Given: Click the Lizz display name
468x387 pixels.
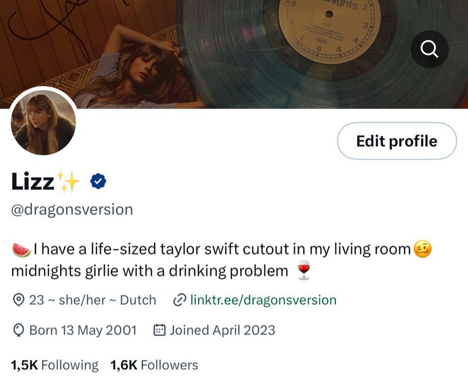Looking at the screenshot, I should click(x=32, y=181).
